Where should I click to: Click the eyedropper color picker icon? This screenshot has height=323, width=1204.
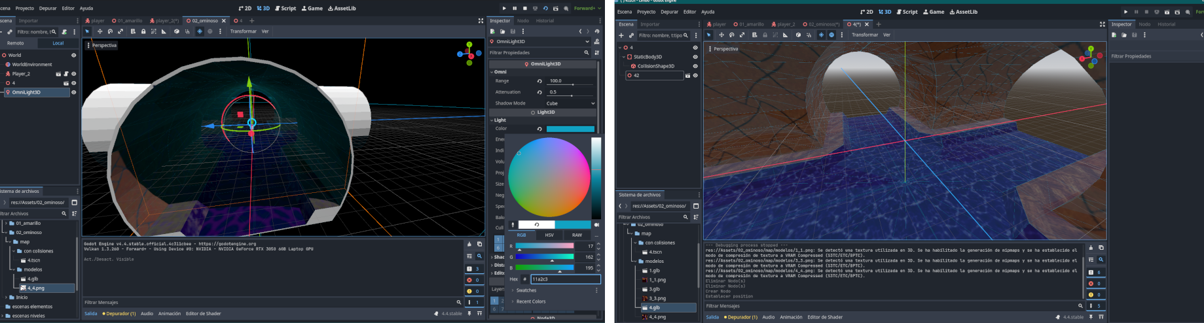pos(513,224)
